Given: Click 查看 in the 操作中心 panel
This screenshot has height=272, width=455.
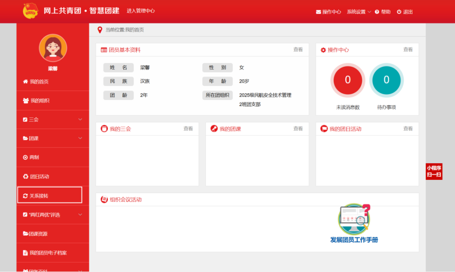Looking at the screenshot, I should click(x=408, y=50).
